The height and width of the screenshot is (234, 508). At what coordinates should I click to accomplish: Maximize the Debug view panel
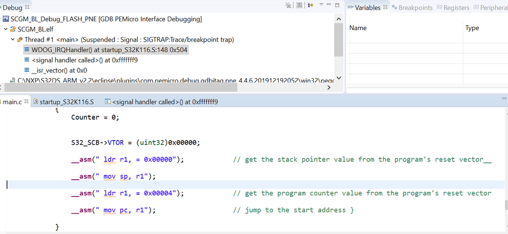(337, 5)
